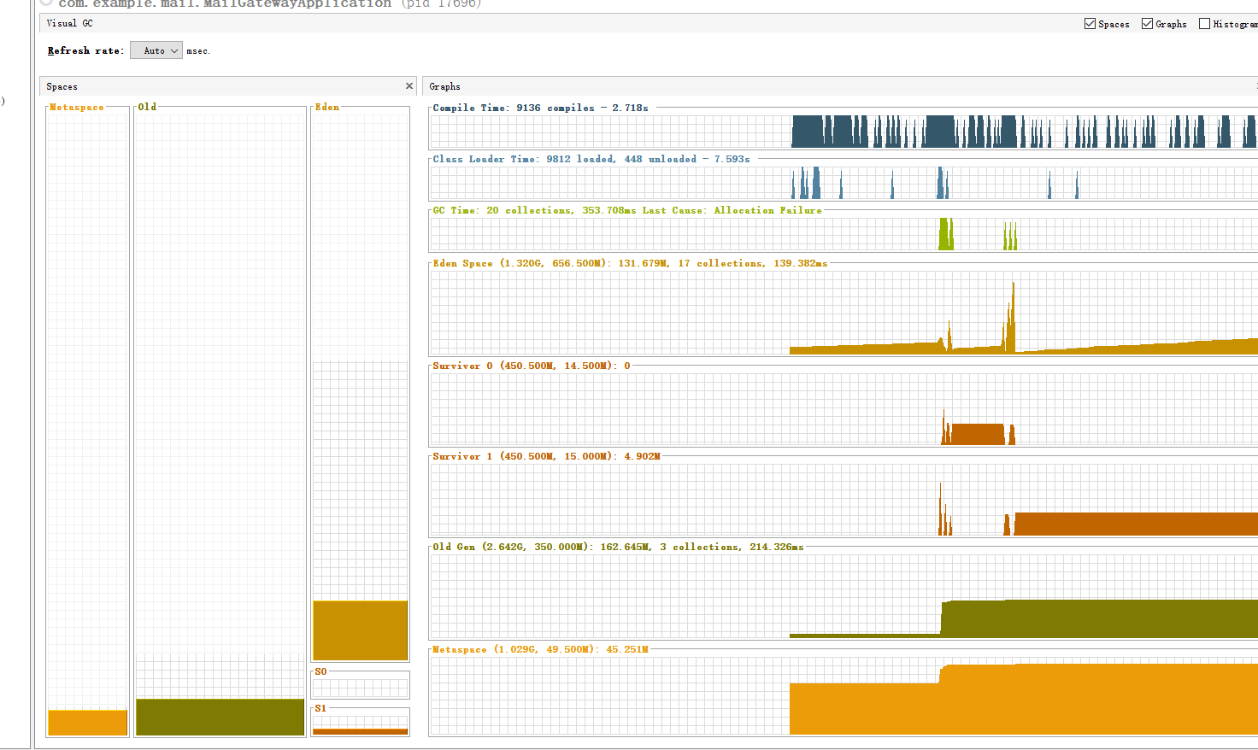Screen dimensions: 1258x750
Task: Click the S1 survivor space box
Action: pyautogui.click(x=360, y=725)
